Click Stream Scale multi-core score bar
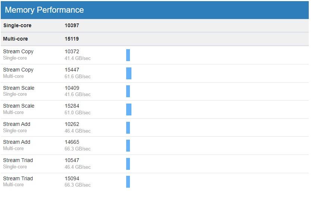This screenshot has width=311, height=200. [x=129, y=109]
